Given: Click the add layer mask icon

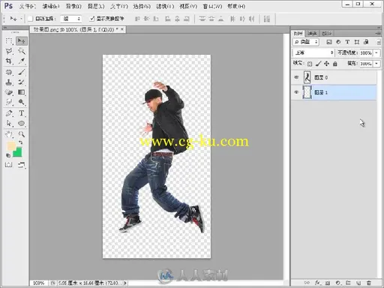Looking at the screenshot, I should [x=328, y=283].
